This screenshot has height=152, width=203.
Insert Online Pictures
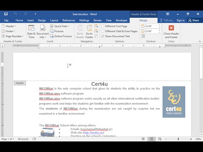click(x=61, y=36)
